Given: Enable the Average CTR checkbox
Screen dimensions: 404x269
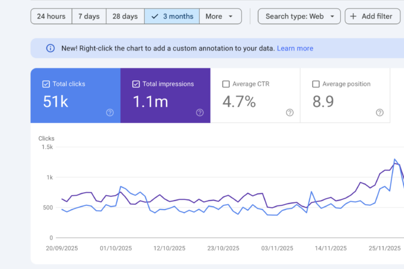Looking at the screenshot, I should pyautogui.click(x=225, y=84).
